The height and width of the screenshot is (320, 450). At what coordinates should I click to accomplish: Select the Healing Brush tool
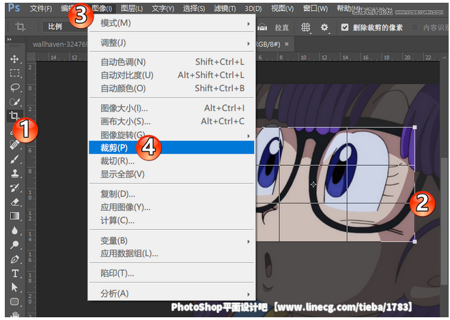(x=14, y=145)
